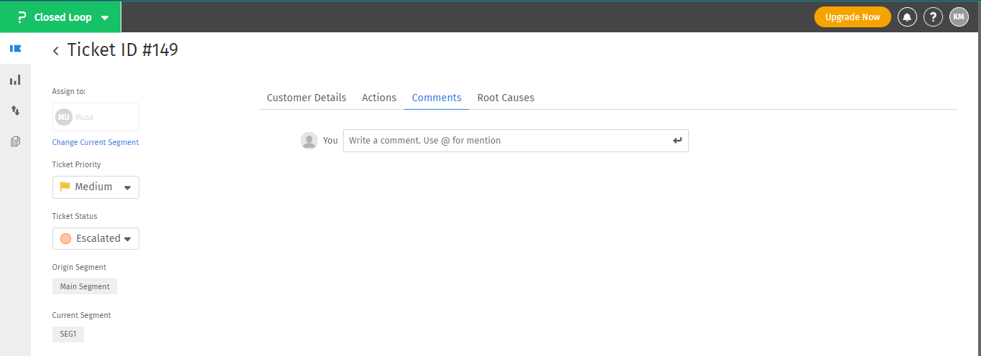This screenshot has width=981, height=356.
Task: Click the Musa assignee field
Action: (x=96, y=117)
